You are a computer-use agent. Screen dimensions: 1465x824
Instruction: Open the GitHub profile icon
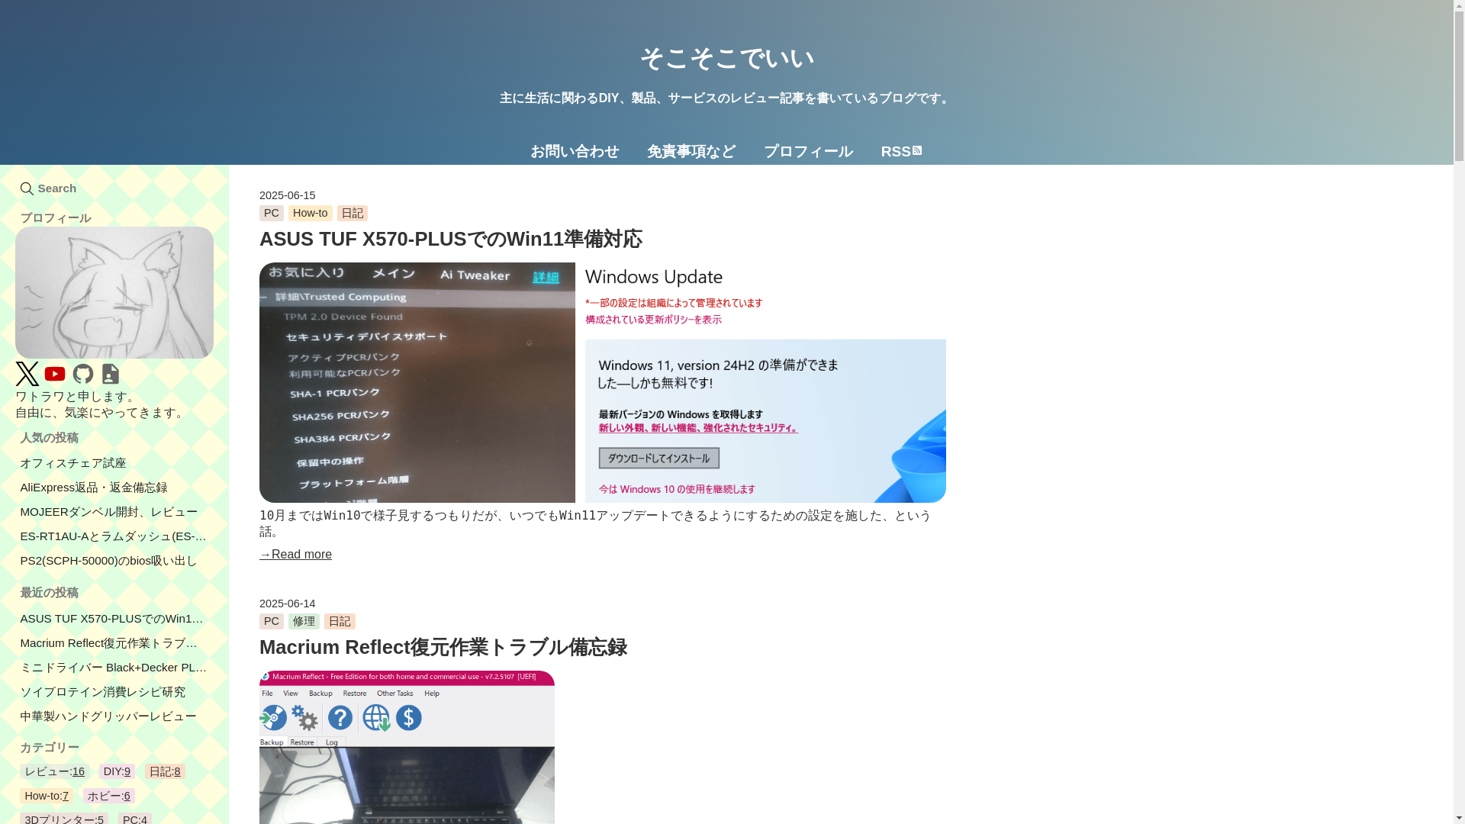83,374
